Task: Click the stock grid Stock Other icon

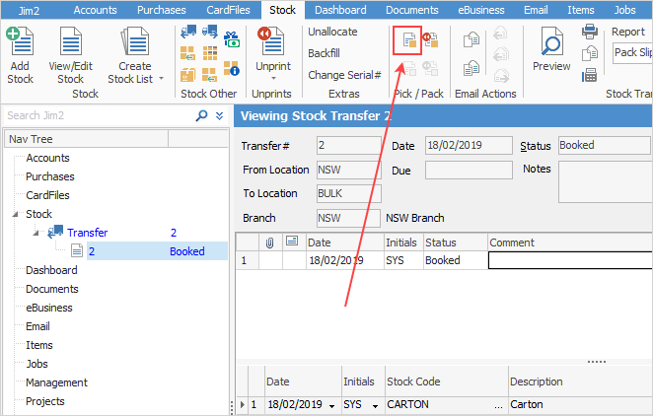Action: (x=210, y=53)
